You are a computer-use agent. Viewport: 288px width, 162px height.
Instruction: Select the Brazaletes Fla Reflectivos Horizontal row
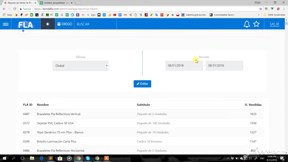pos(142,150)
